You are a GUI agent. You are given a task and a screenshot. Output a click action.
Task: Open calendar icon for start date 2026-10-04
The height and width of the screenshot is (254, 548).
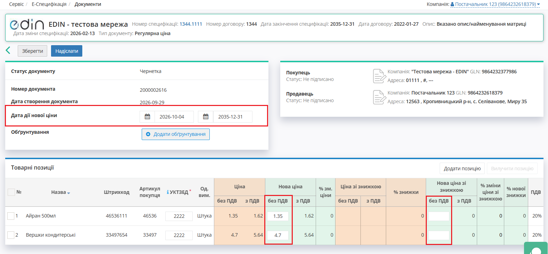pyautogui.click(x=147, y=117)
